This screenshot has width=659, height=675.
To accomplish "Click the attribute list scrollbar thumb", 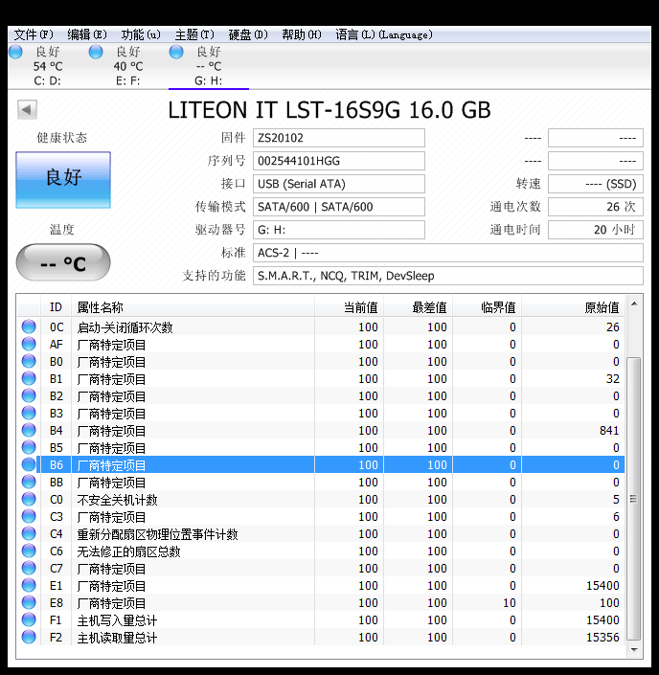I will tap(633, 499).
